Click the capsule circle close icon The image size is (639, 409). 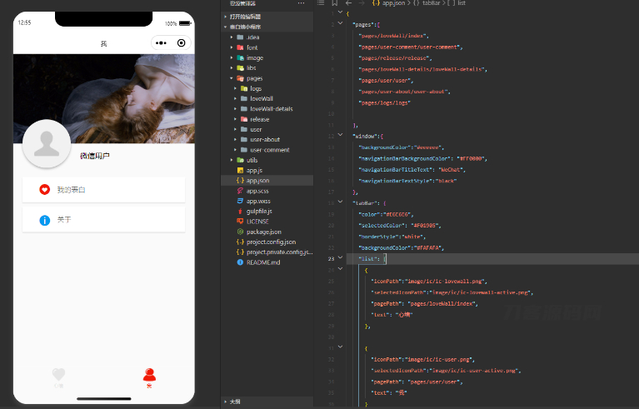(182, 42)
